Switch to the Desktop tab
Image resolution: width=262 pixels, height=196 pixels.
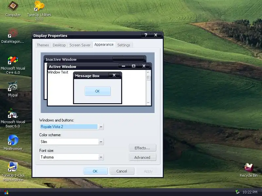tap(59, 45)
